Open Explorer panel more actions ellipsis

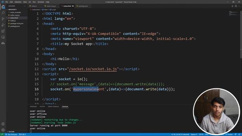pos(25,6)
